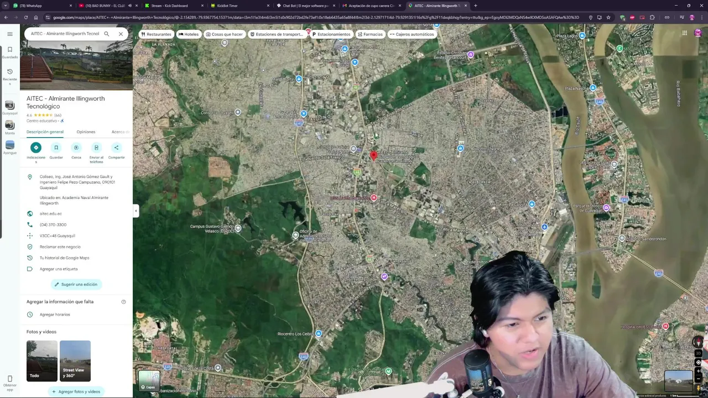Copy the plus code V3CC+48 Guayaquil
The height and width of the screenshot is (398, 708).
coord(58,235)
